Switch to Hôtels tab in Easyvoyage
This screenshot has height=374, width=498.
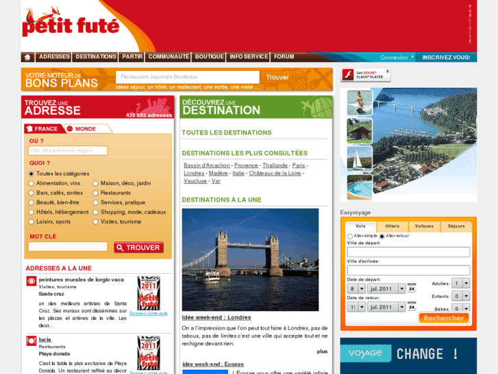point(393,226)
